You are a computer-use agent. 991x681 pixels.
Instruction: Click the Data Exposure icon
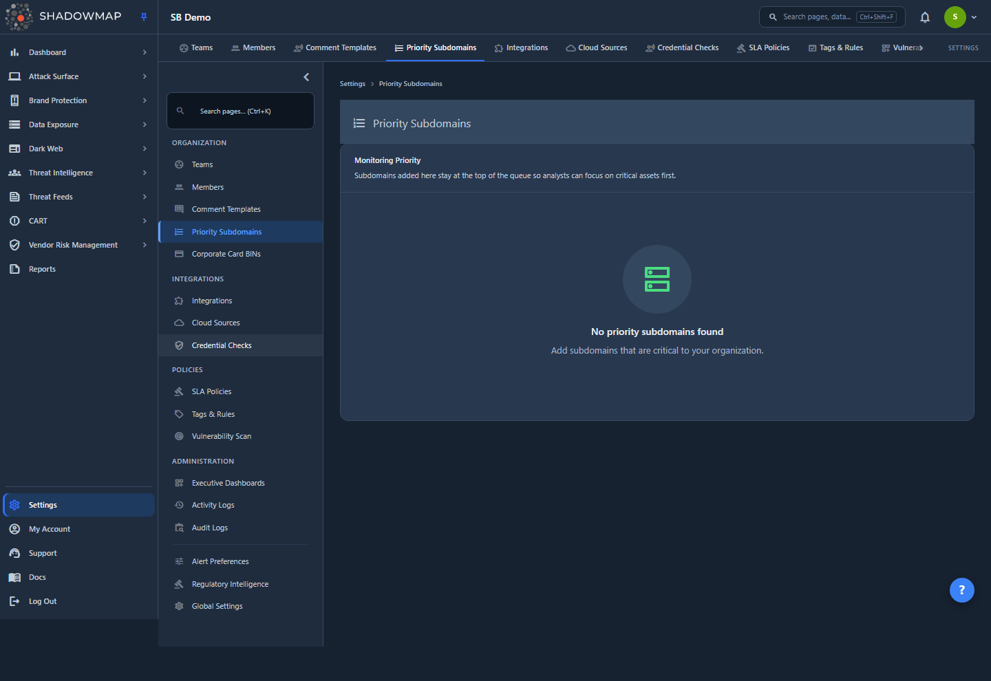(x=14, y=125)
